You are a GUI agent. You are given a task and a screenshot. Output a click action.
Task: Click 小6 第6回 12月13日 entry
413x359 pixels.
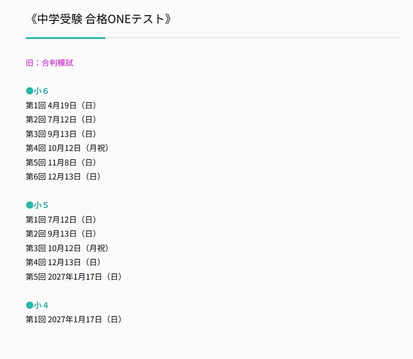point(64,177)
